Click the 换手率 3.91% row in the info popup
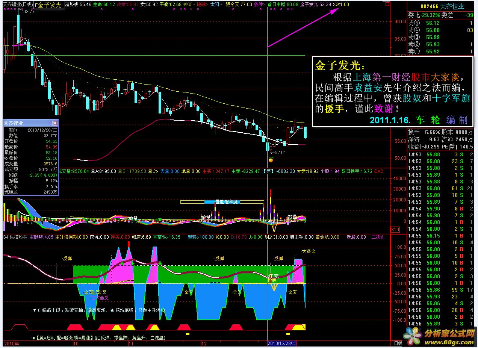The height and width of the screenshot is (348, 478). pyautogui.click(x=31, y=186)
